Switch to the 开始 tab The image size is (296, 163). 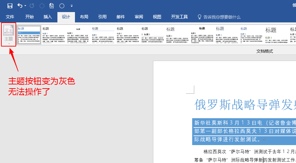click(x=30, y=17)
